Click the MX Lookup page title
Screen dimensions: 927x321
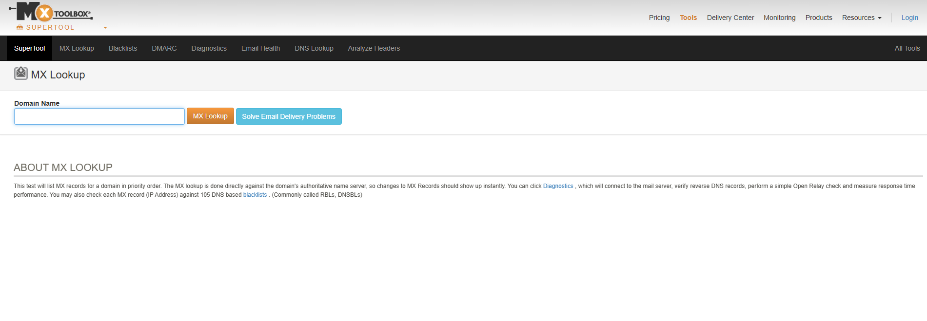coord(58,75)
